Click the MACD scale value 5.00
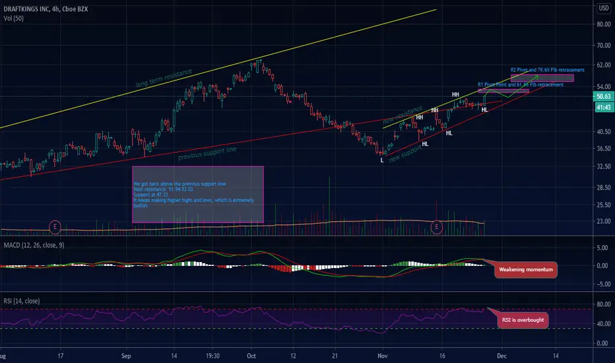The height and width of the screenshot is (363, 615). (x=602, y=247)
